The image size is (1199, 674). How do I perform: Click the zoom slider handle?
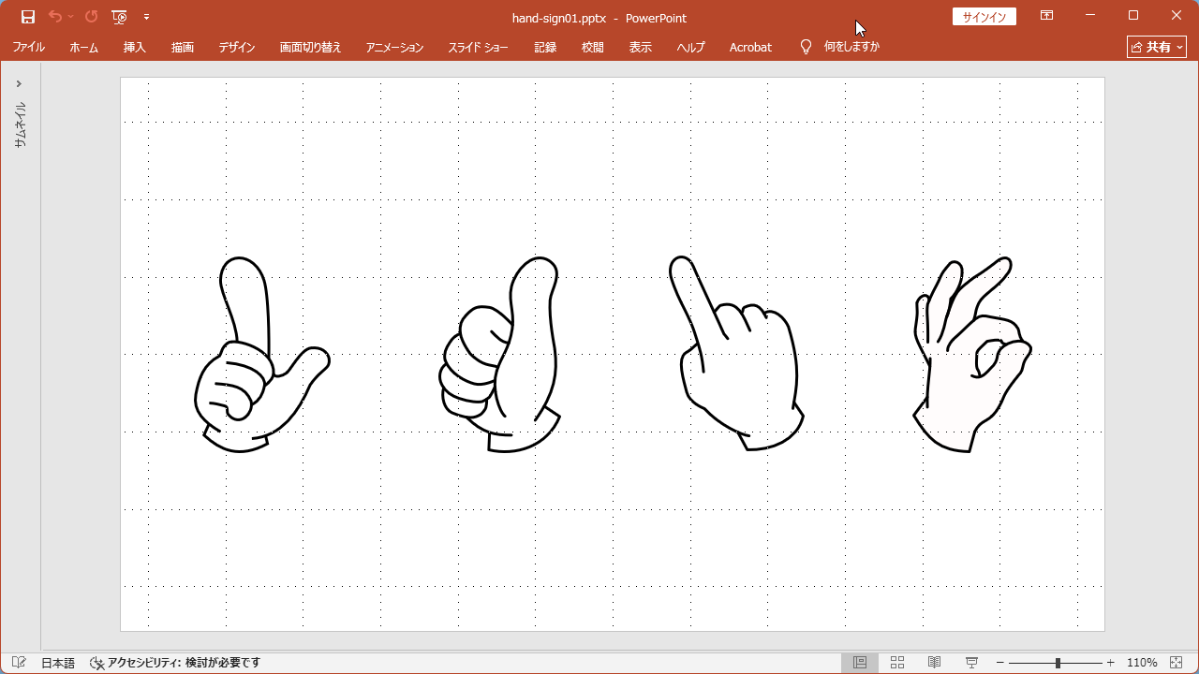coord(1058,663)
